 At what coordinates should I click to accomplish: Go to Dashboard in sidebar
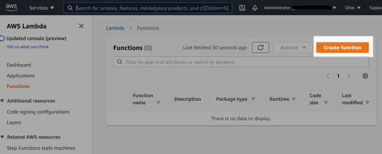coord(19,65)
